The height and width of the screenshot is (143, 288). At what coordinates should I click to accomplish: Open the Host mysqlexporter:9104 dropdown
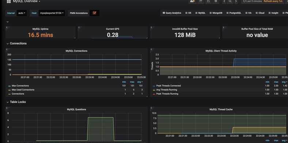(52, 13)
